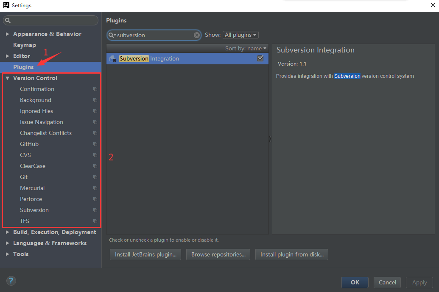Open the TFS settings page

click(24, 221)
